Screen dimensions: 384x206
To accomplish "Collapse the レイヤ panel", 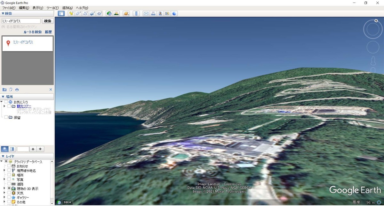I will pyautogui.click(x=3, y=156).
